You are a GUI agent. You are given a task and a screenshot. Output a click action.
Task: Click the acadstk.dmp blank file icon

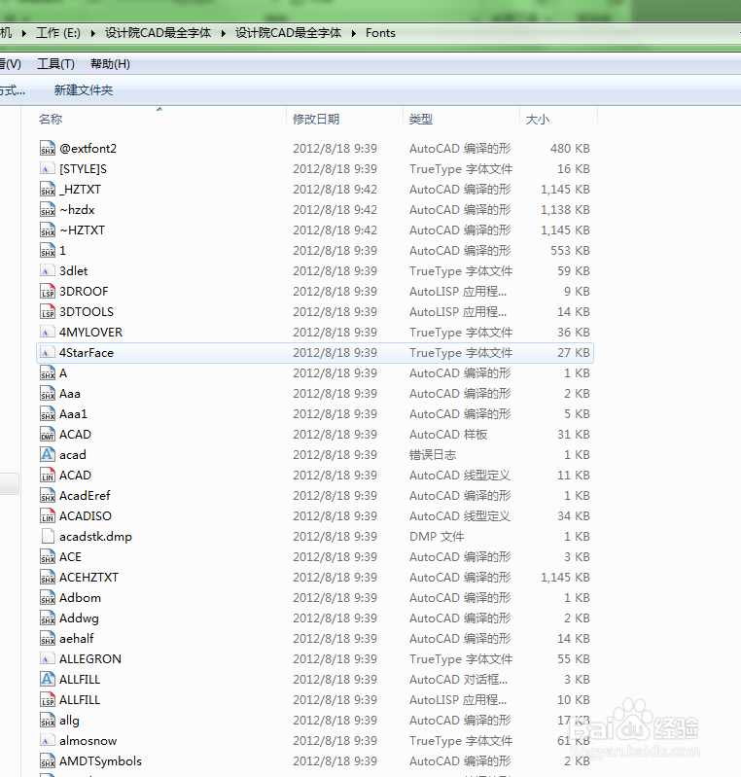click(x=48, y=536)
